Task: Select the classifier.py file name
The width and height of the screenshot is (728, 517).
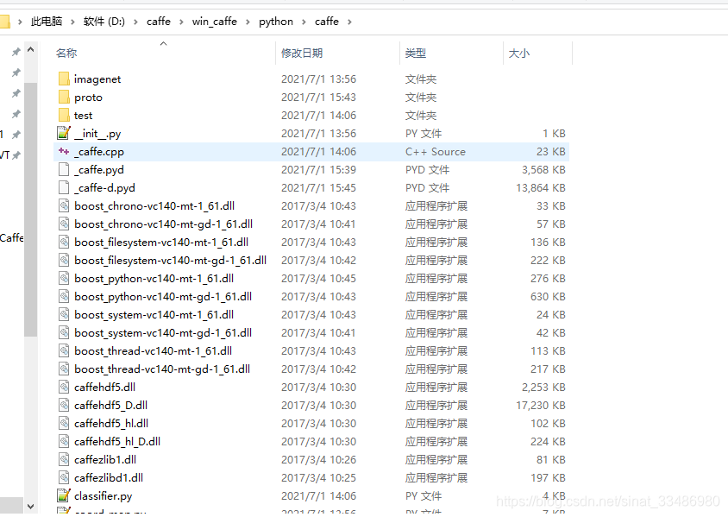Action: pos(103,496)
